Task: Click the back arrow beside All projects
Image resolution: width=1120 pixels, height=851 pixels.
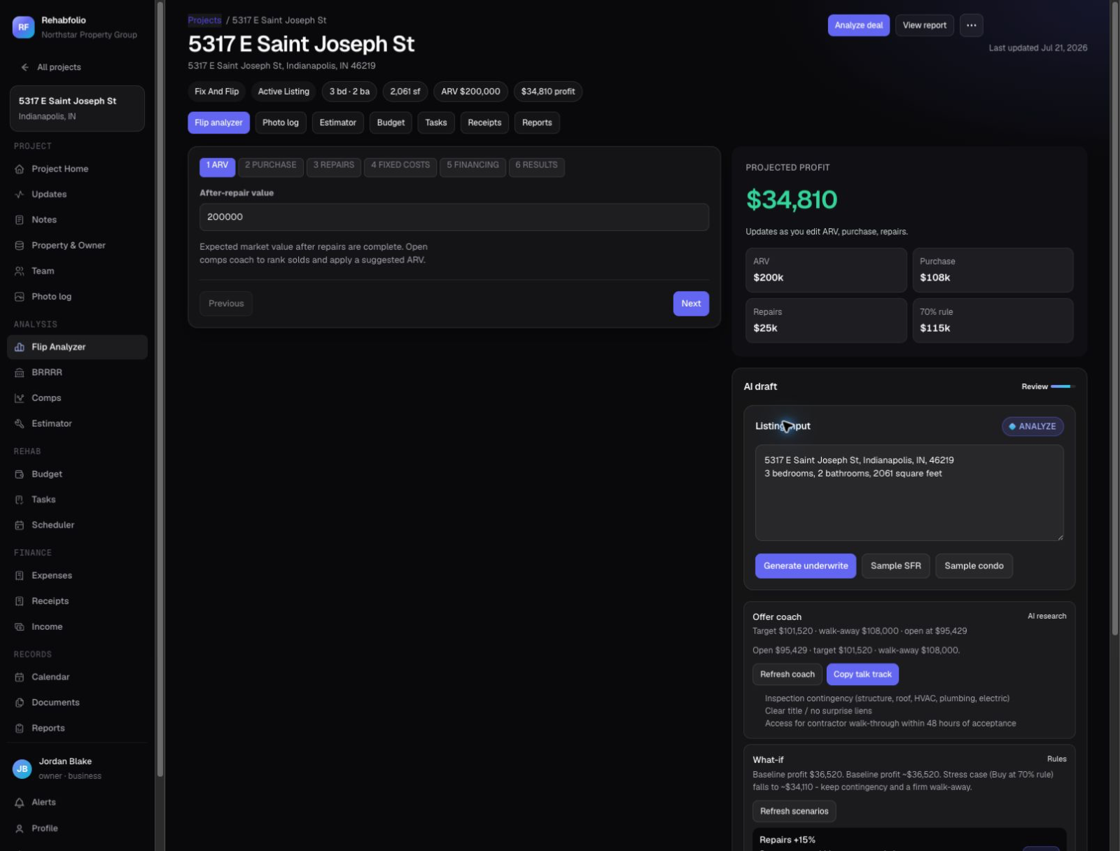Action: 25,67
